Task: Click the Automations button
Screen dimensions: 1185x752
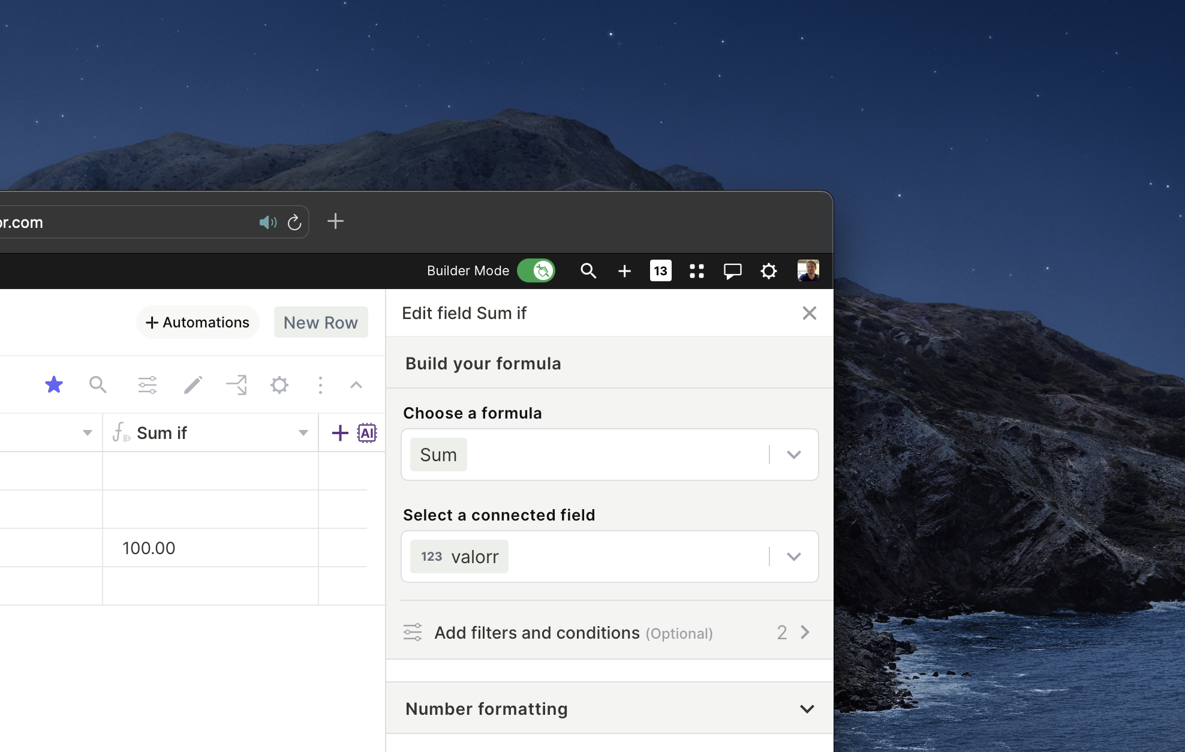Action: pos(198,322)
